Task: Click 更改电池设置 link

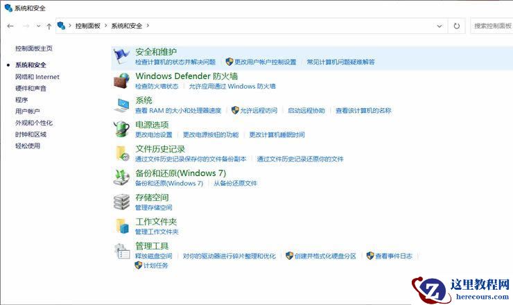Action: [x=154, y=134]
